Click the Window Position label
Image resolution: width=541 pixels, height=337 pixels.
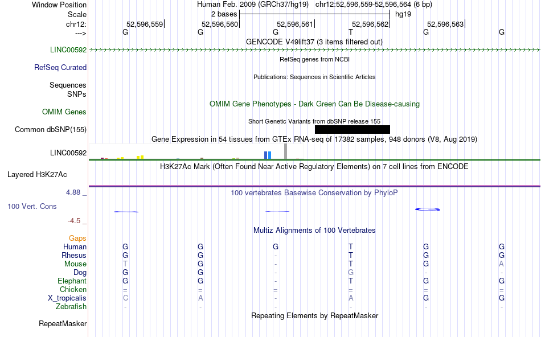(x=59, y=5)
